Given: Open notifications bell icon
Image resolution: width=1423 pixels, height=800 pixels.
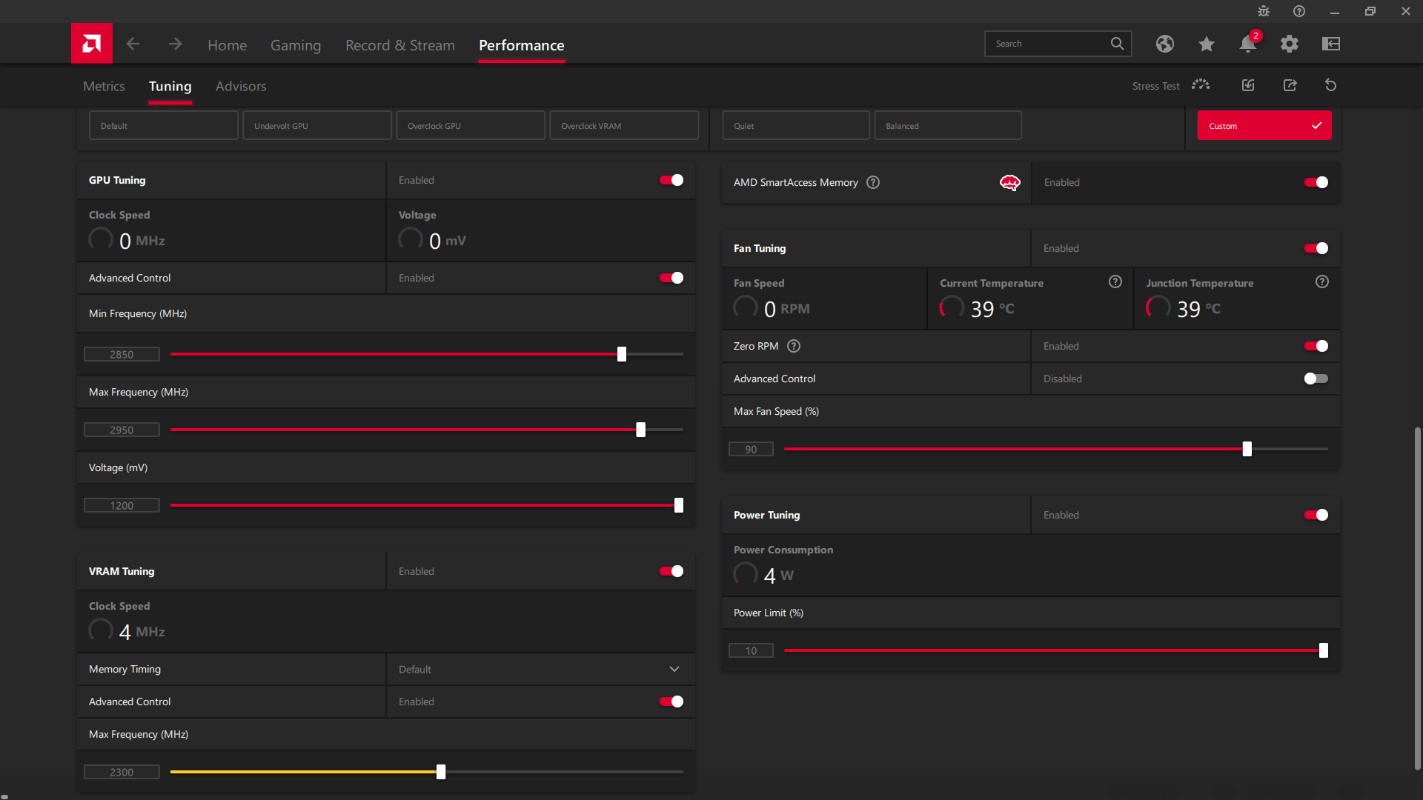Looking at the screenshot, I should click(1248, 44).
